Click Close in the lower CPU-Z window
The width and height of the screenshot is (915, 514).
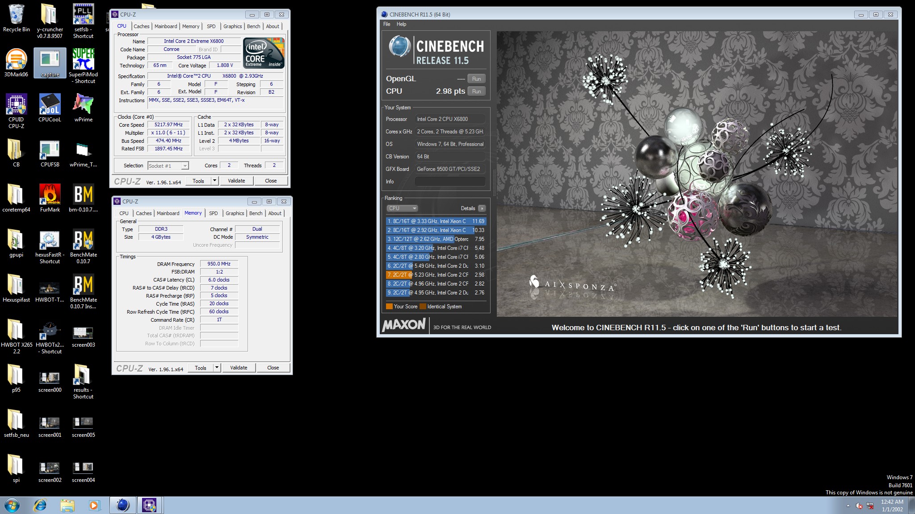coord(273,368)
